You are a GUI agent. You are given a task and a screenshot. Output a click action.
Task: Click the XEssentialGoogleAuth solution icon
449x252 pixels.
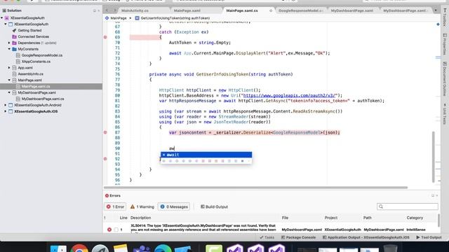pyautogui.click(x=7, y=18)
